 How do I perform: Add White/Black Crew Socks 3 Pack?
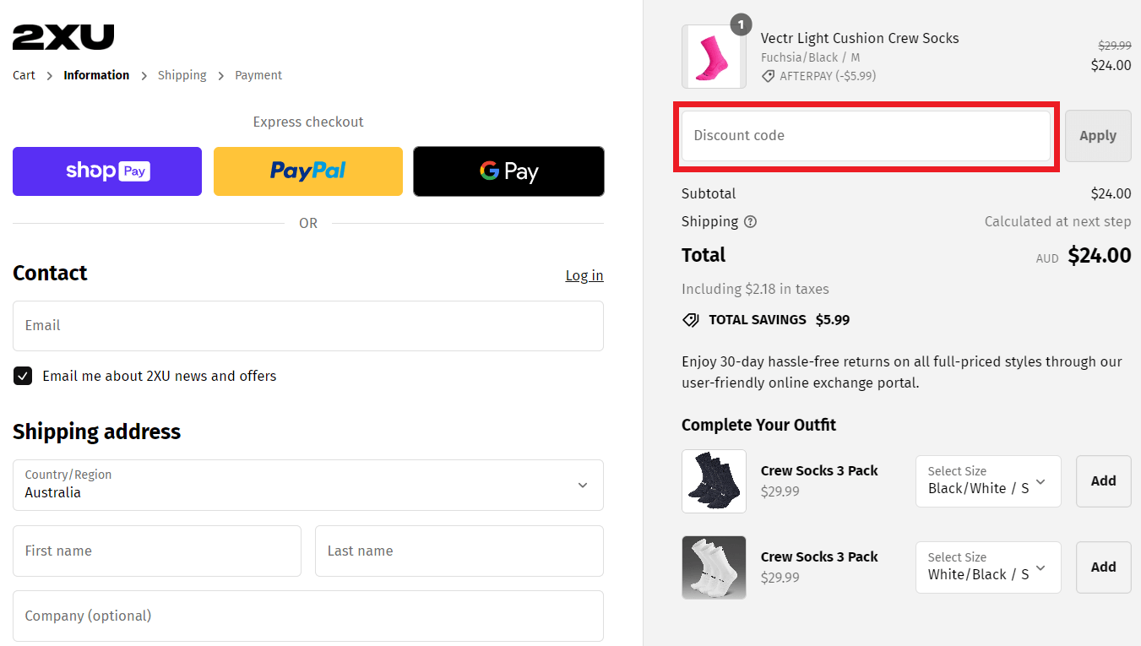pyautogui.click(x=1103, y=567)
